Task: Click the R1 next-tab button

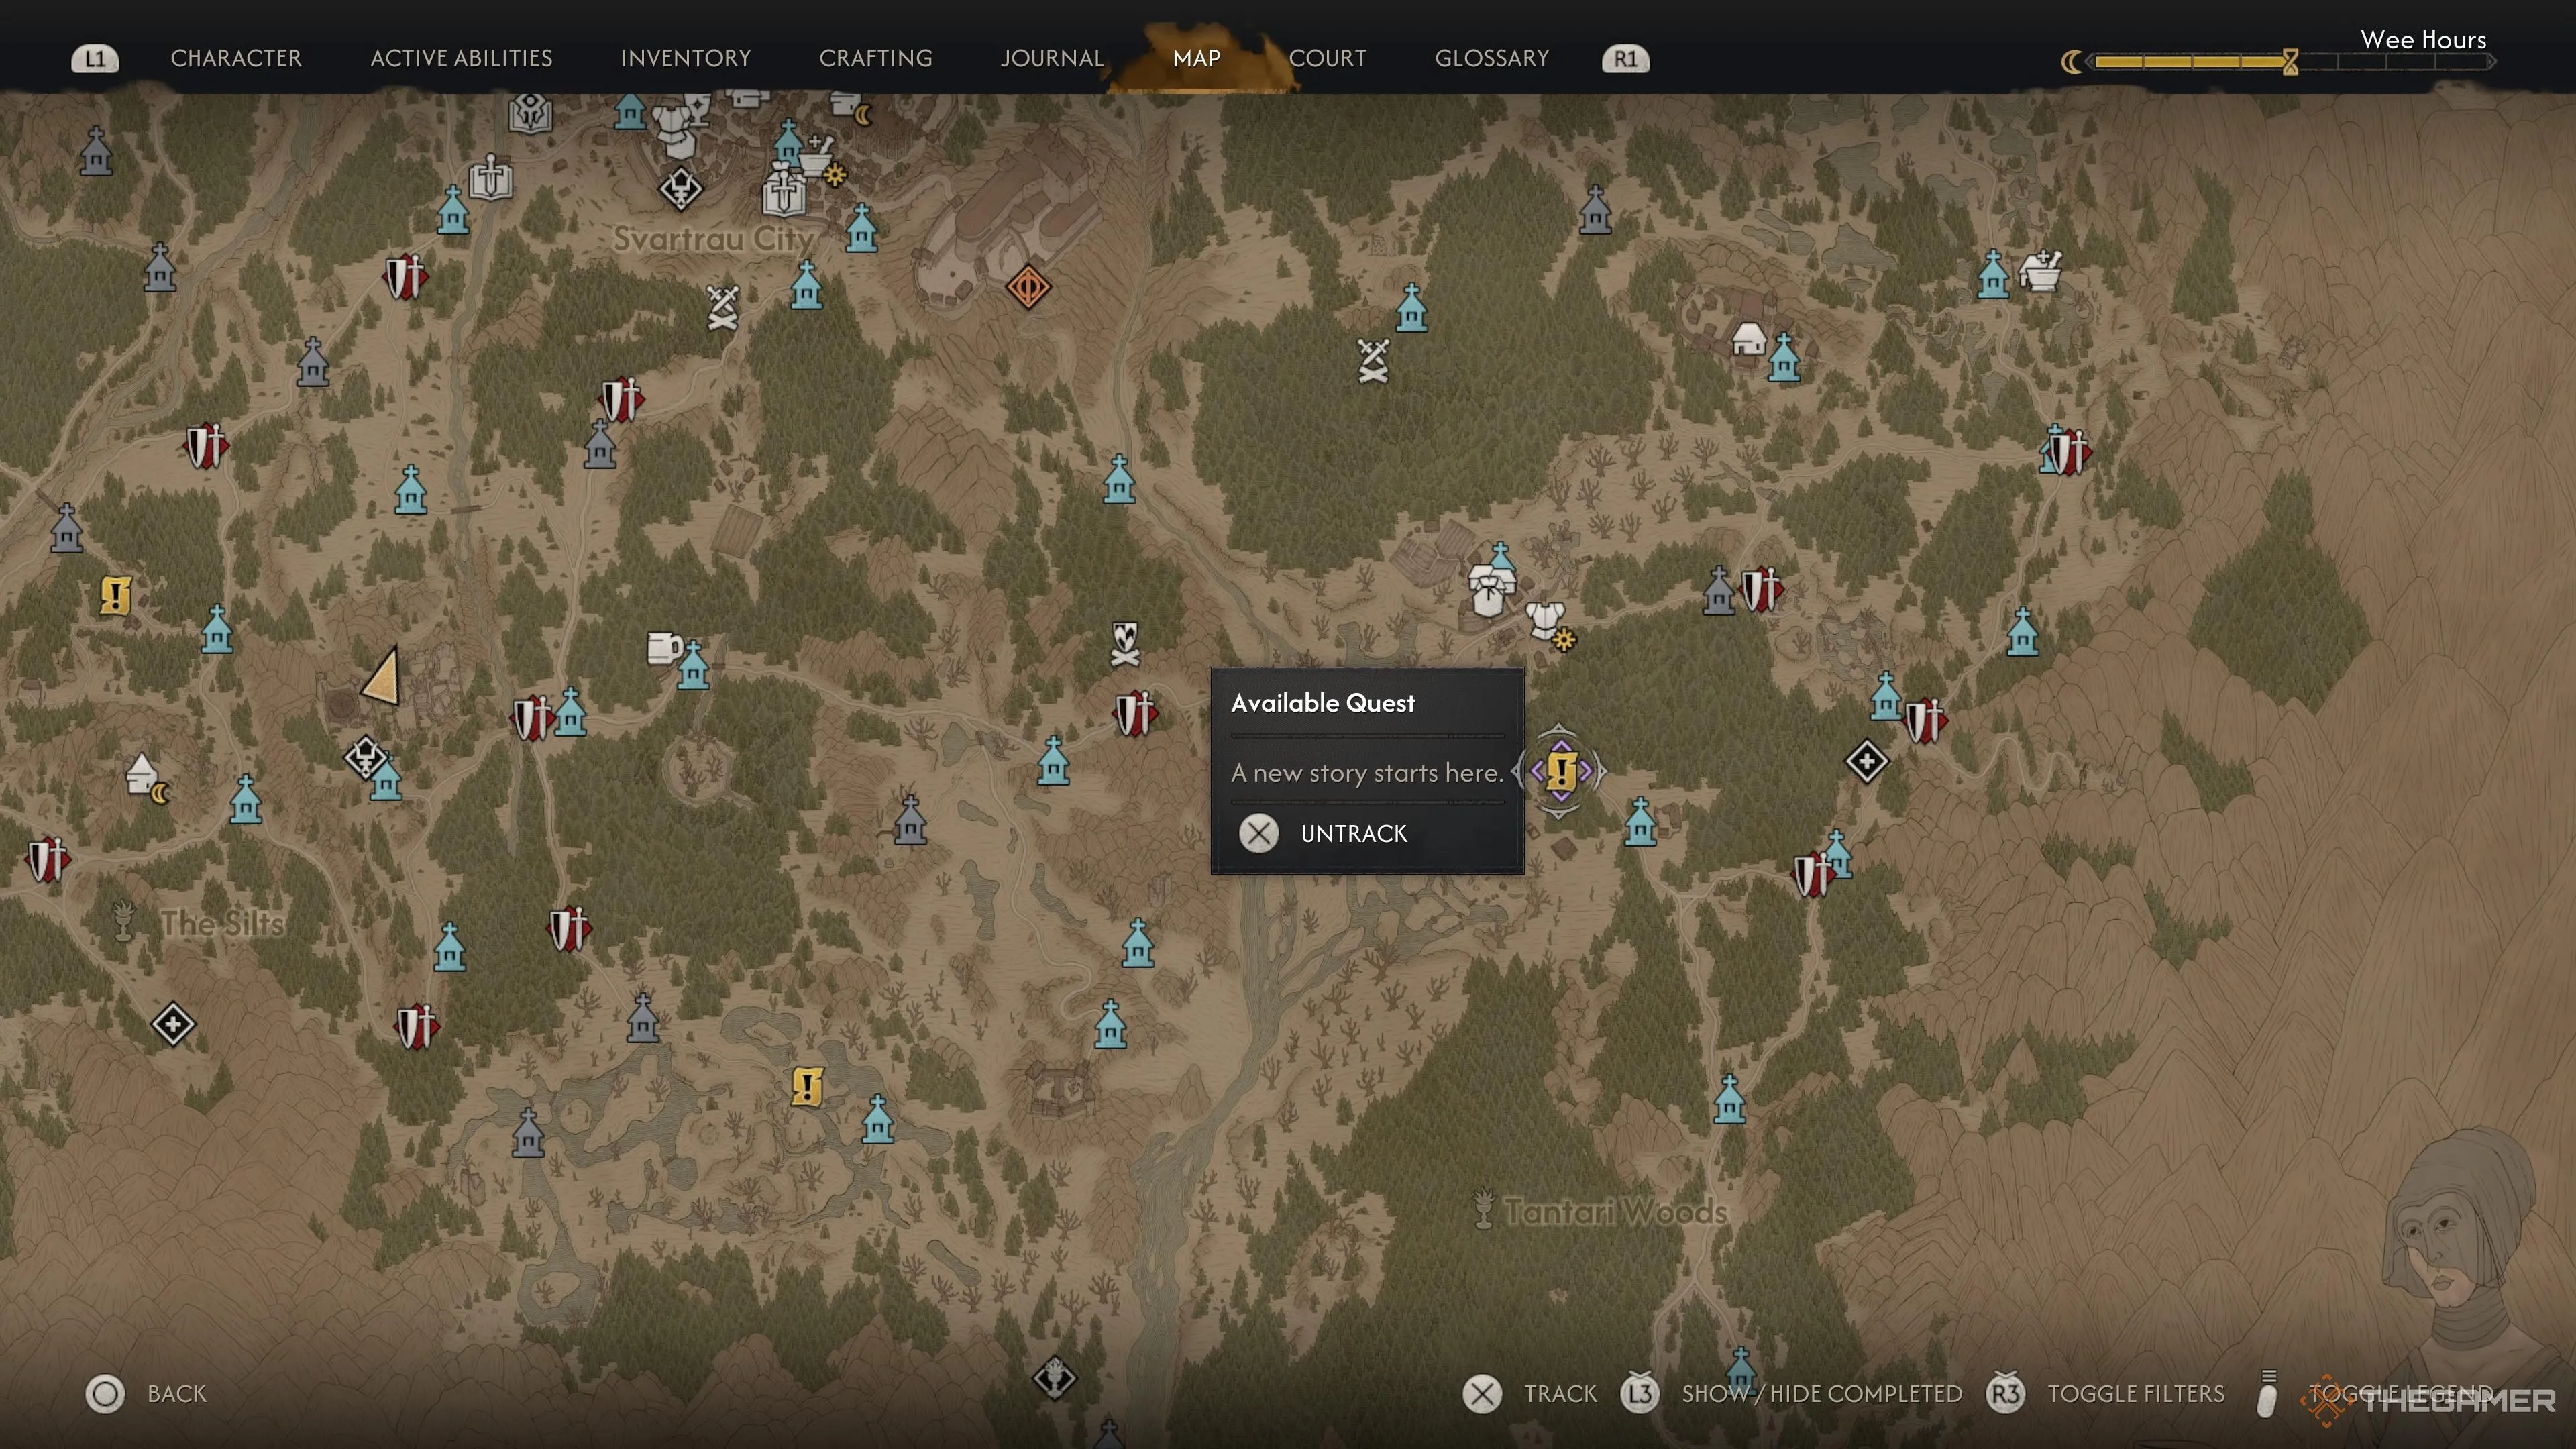Action: click(1625, 59)
